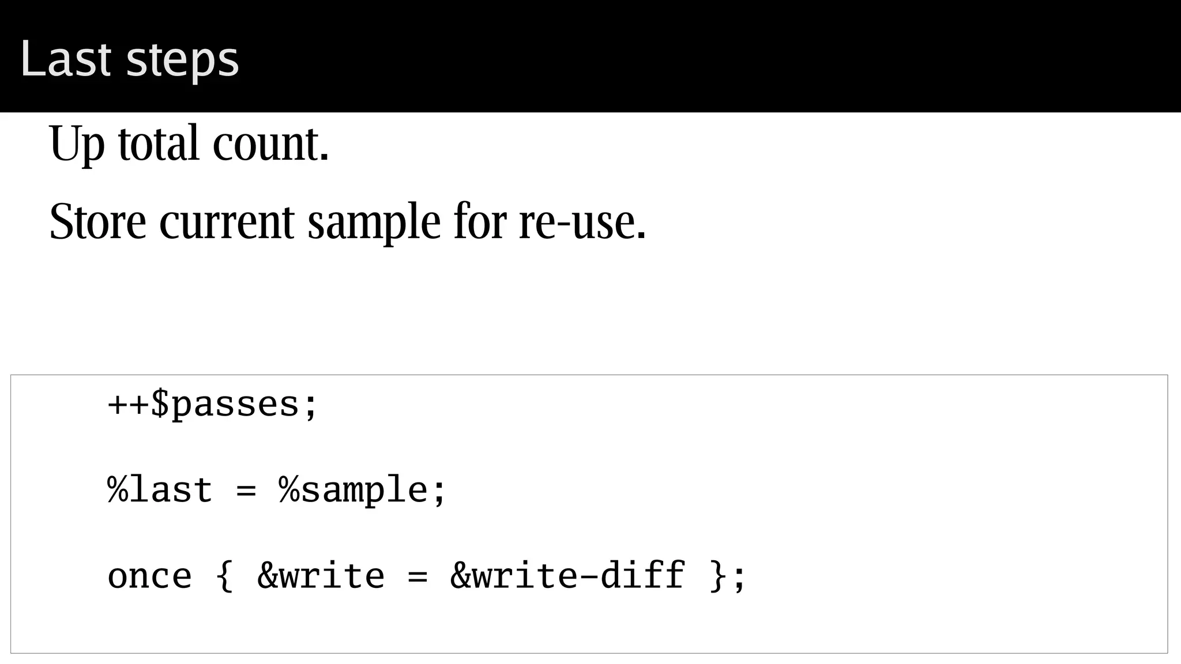The height and width of the screenshot is (664, 1181).
Task: Select the word "total" in the first sentence
Action: click(159, 143)
